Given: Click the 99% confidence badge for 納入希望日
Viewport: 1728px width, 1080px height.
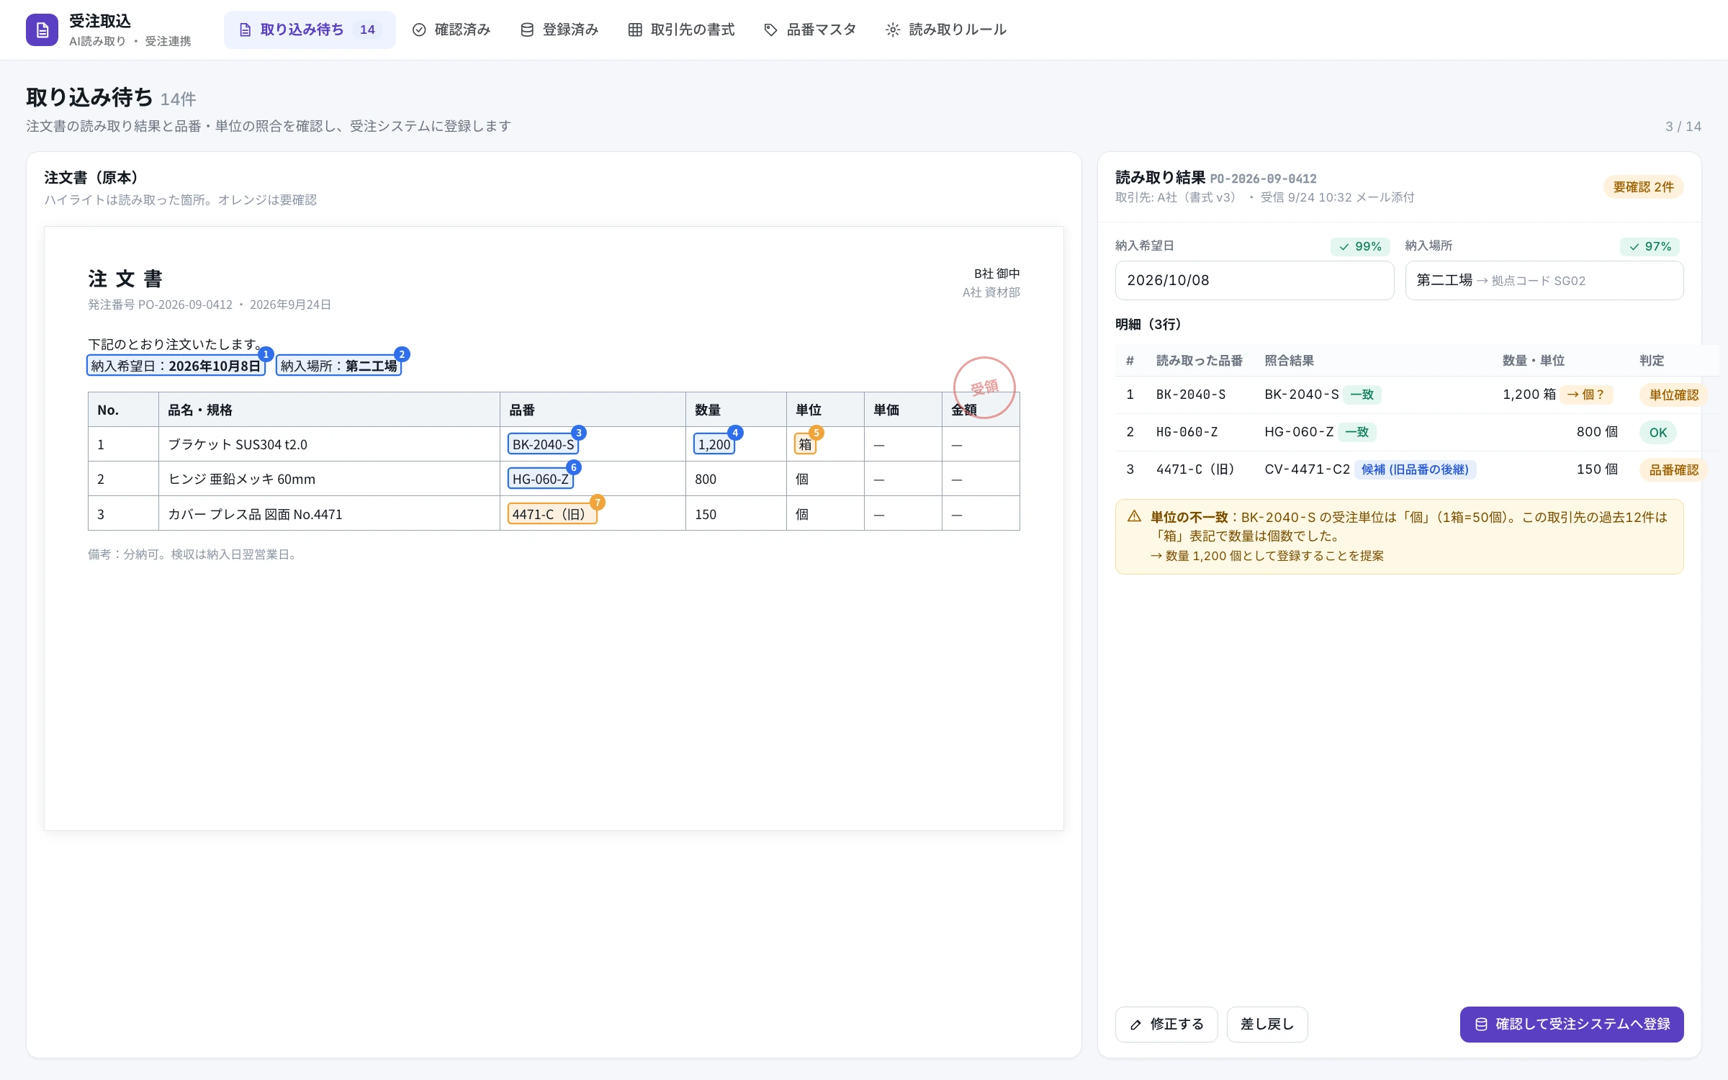Looking at the screenshot, I should tap(1360, 246).
